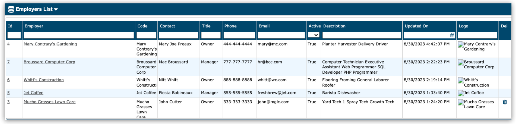Screen dimensions: 516x124
Task: Focus the Description filter input field
Action: coord(361,35)
